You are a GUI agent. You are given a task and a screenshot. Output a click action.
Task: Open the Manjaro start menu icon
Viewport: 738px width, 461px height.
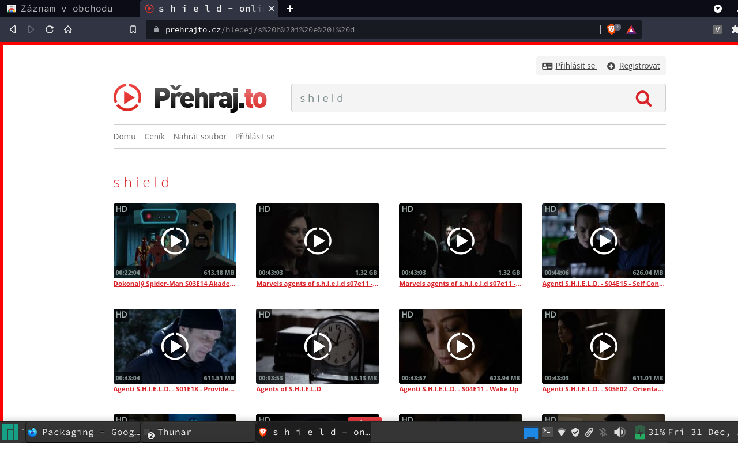[x=10, y=432]
